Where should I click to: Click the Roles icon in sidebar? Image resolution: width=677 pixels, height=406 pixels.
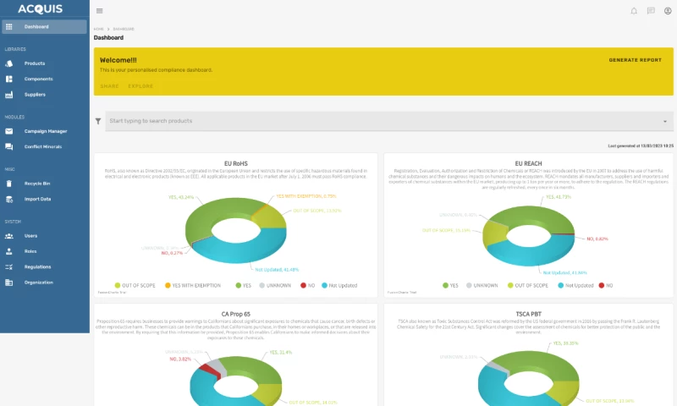(x=9, y=251)
